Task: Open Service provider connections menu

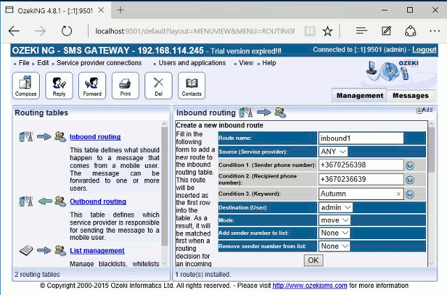Action: 99,63
